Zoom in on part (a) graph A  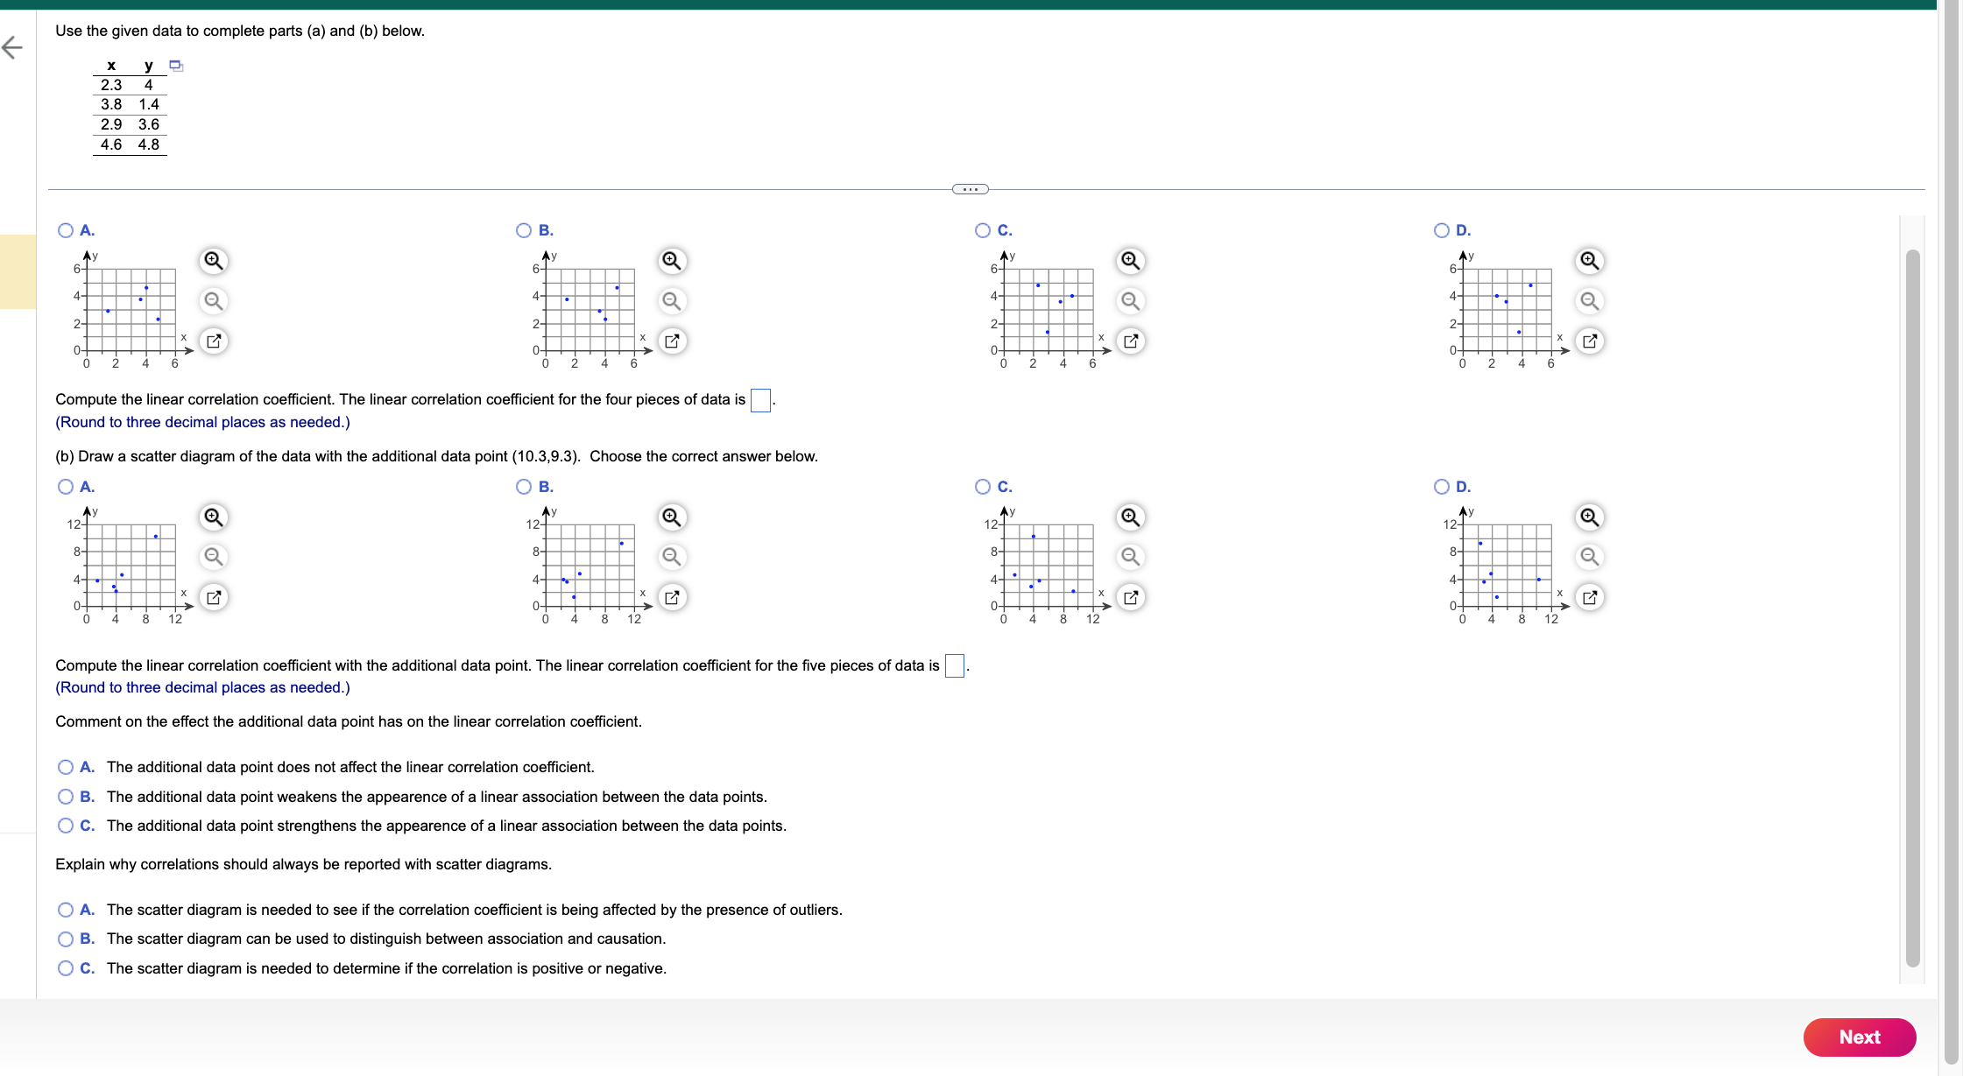213,261
